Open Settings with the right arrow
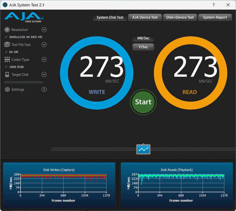The width and height of the screenshot is (236, 211). (x=44, y=90)
